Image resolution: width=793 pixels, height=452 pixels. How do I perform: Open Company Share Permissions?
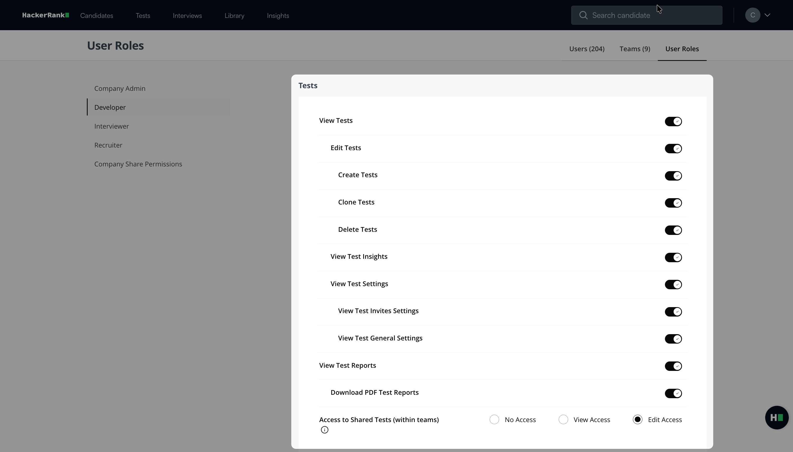point(138,164)
